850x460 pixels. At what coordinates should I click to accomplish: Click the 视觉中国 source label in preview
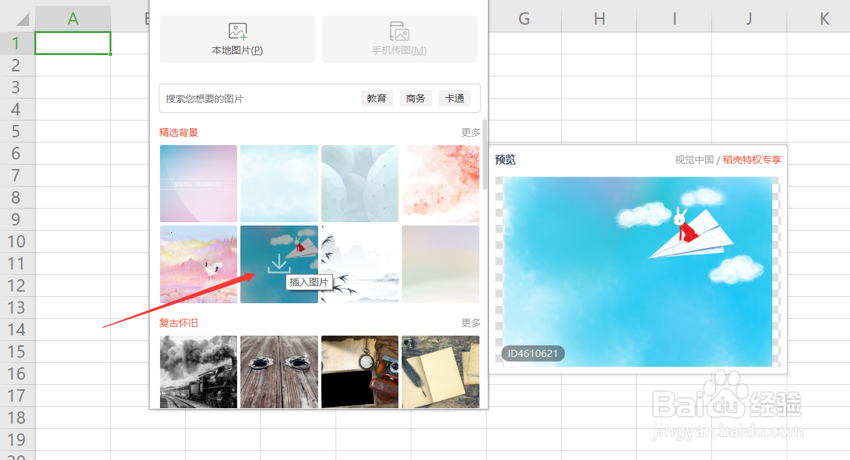695,159
